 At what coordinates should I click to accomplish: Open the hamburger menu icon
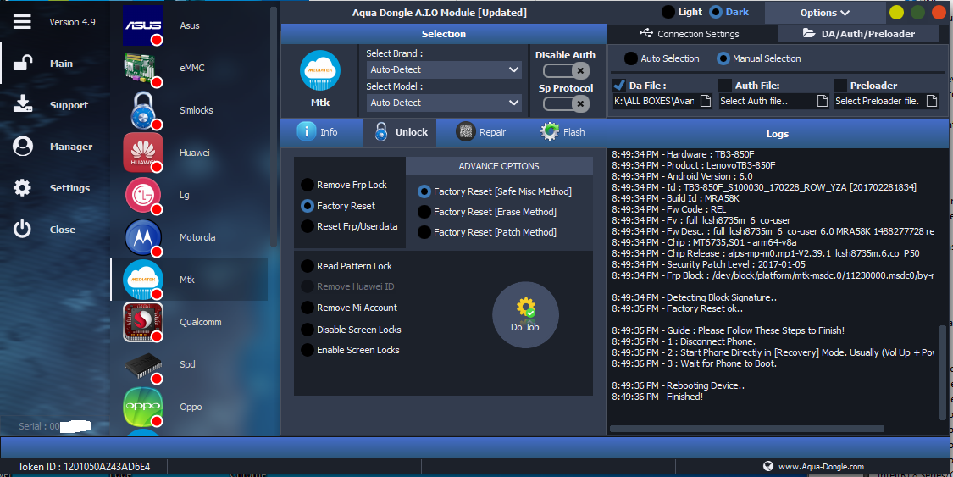pyautogui.click(x=23, y=22)
